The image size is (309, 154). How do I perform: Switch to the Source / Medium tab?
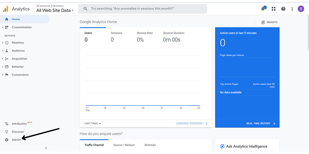tap(124, 145)
